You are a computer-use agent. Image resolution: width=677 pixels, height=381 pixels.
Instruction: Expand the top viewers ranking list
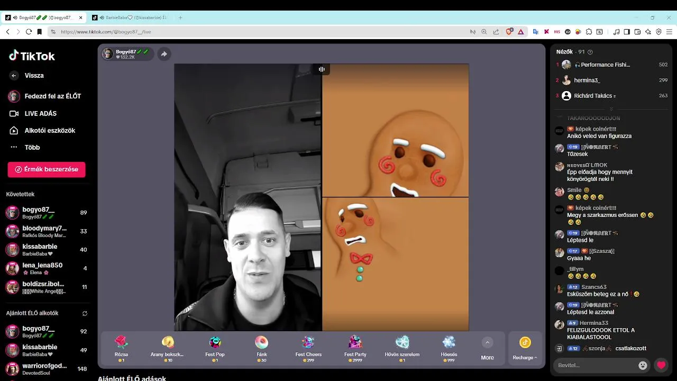coord(611,109)
